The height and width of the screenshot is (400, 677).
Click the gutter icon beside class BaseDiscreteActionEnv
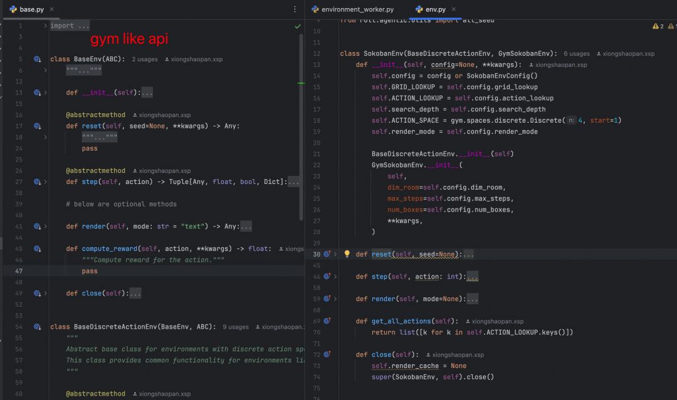(x=37, y=327)
